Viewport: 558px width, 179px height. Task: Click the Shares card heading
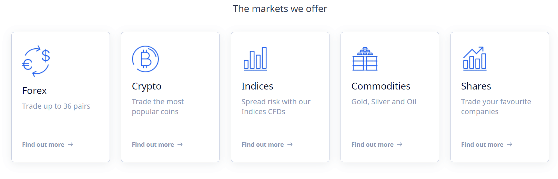[476, 86]
